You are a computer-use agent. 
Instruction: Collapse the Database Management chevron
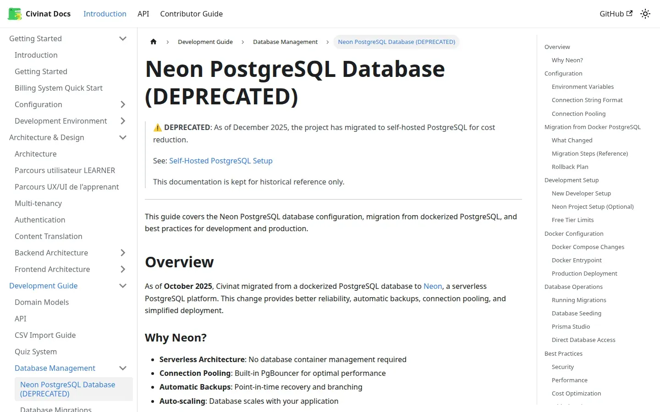coord(123,368)
